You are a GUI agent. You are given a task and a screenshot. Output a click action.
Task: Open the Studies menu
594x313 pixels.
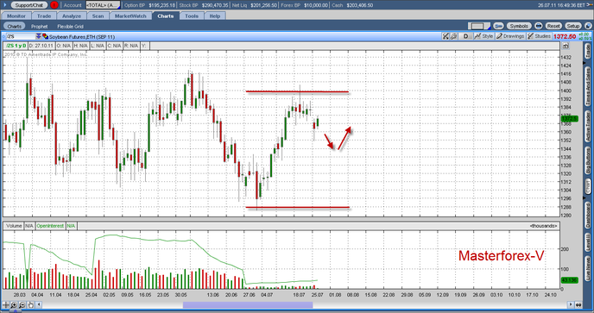point(539,36)
